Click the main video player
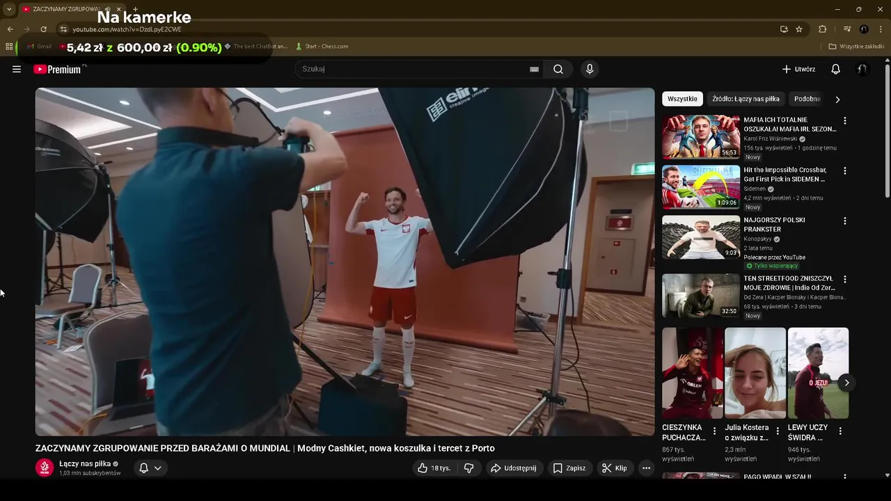The height and width of the screenshot is (501, 891). [345, 262]
